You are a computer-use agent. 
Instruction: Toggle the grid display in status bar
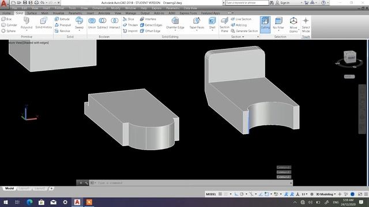click(220, 194)
